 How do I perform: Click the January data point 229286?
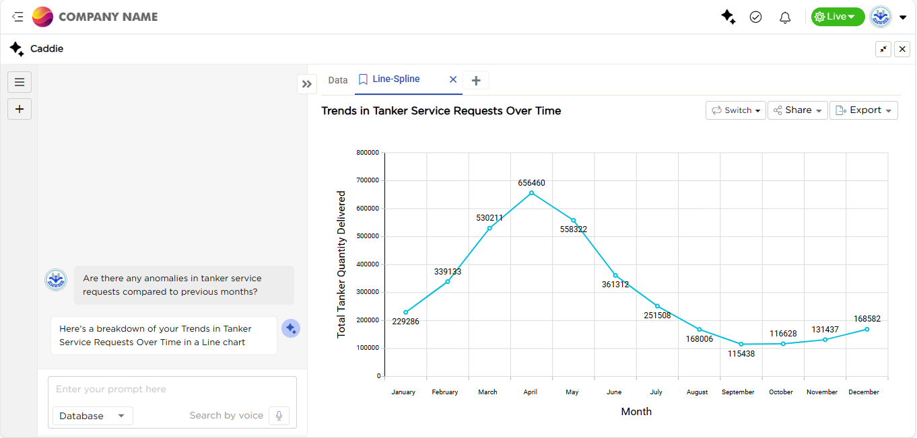pos(405,312)
